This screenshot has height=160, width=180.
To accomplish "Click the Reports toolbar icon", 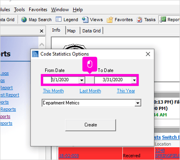I will tap(163, 19).
